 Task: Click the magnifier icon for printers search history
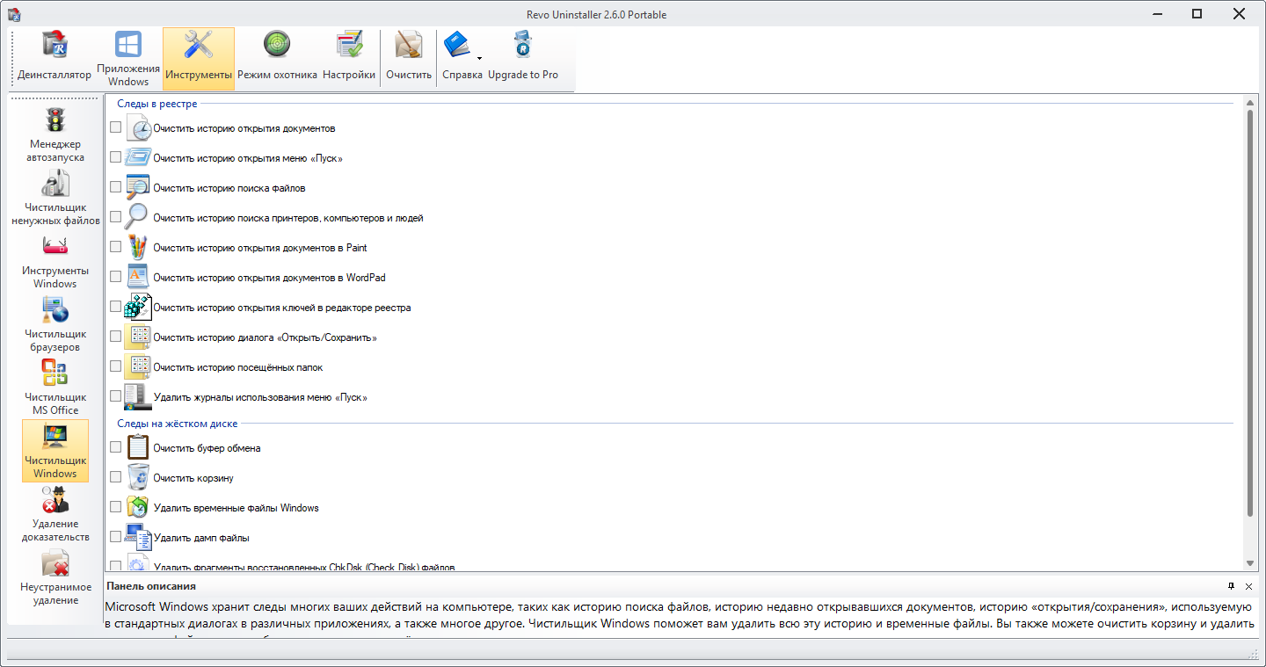[x=138, y=217]
